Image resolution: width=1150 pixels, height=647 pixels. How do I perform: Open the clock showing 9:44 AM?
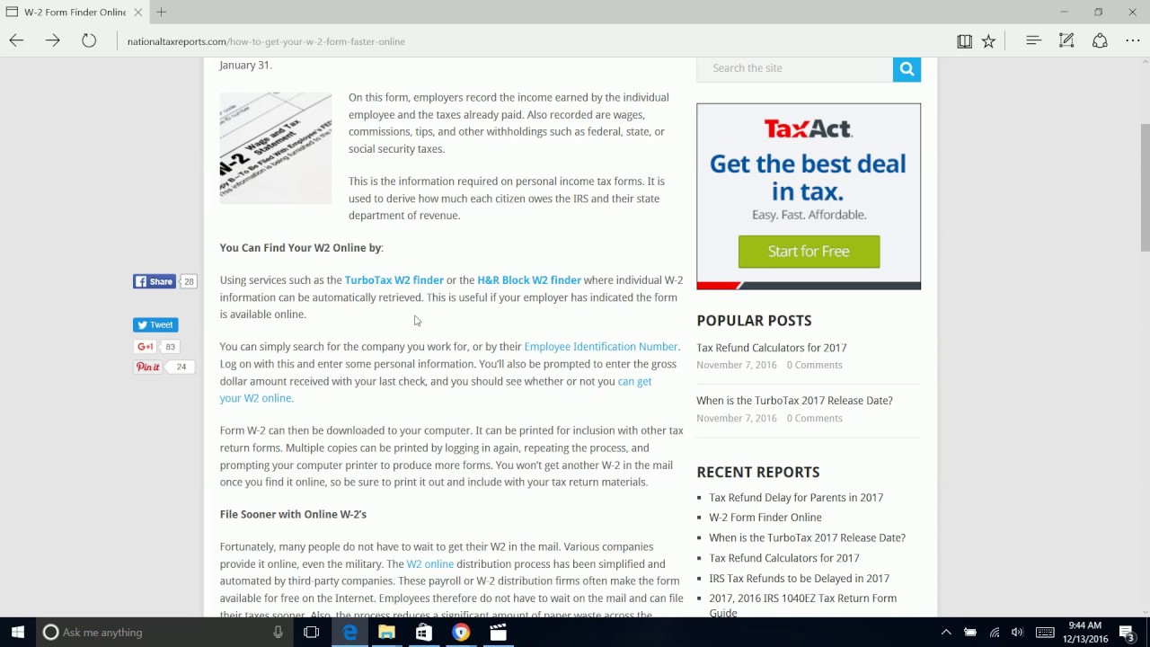click(1084, 632)
